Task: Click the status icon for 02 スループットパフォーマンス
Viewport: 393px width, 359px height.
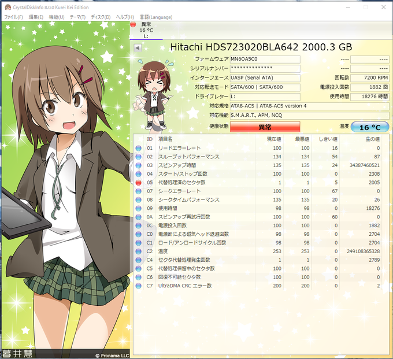Action: 138,157
